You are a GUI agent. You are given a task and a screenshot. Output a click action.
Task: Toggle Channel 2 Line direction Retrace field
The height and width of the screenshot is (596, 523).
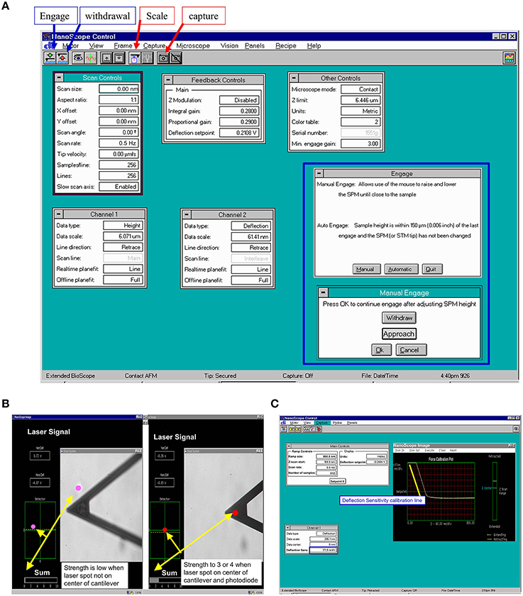pyautogui.click(x=251, y=248)
